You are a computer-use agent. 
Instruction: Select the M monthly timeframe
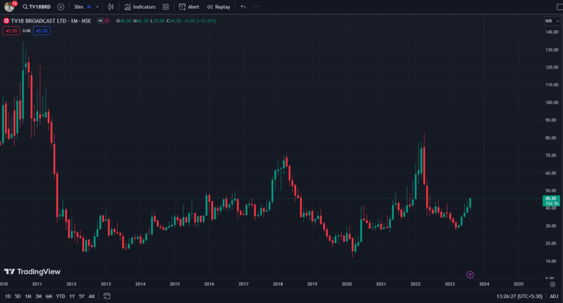(89, 7)
